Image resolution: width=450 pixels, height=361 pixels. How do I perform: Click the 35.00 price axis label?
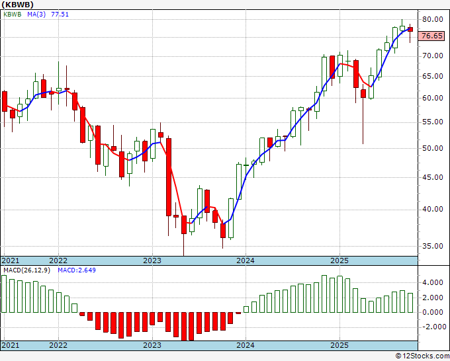tap(433, 246)
